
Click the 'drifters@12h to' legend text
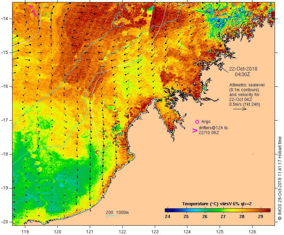pyautogui.click(x=213, y=128)
